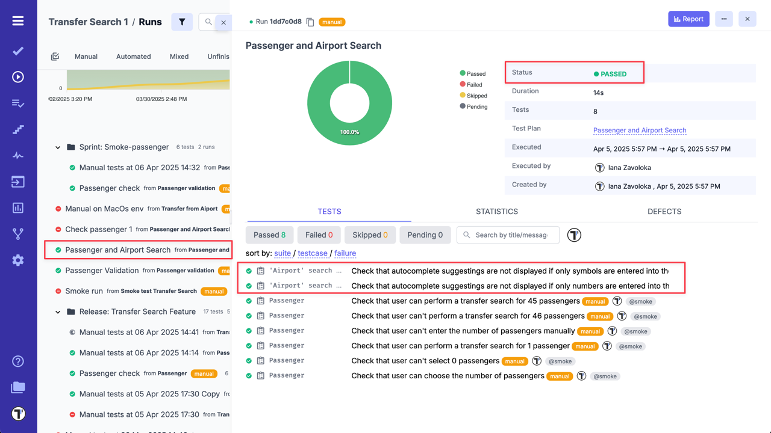The width and height of the screenshot is (771, 433).
Task: Open the hamburger menu in sidebar
Action: pos(18,21)
